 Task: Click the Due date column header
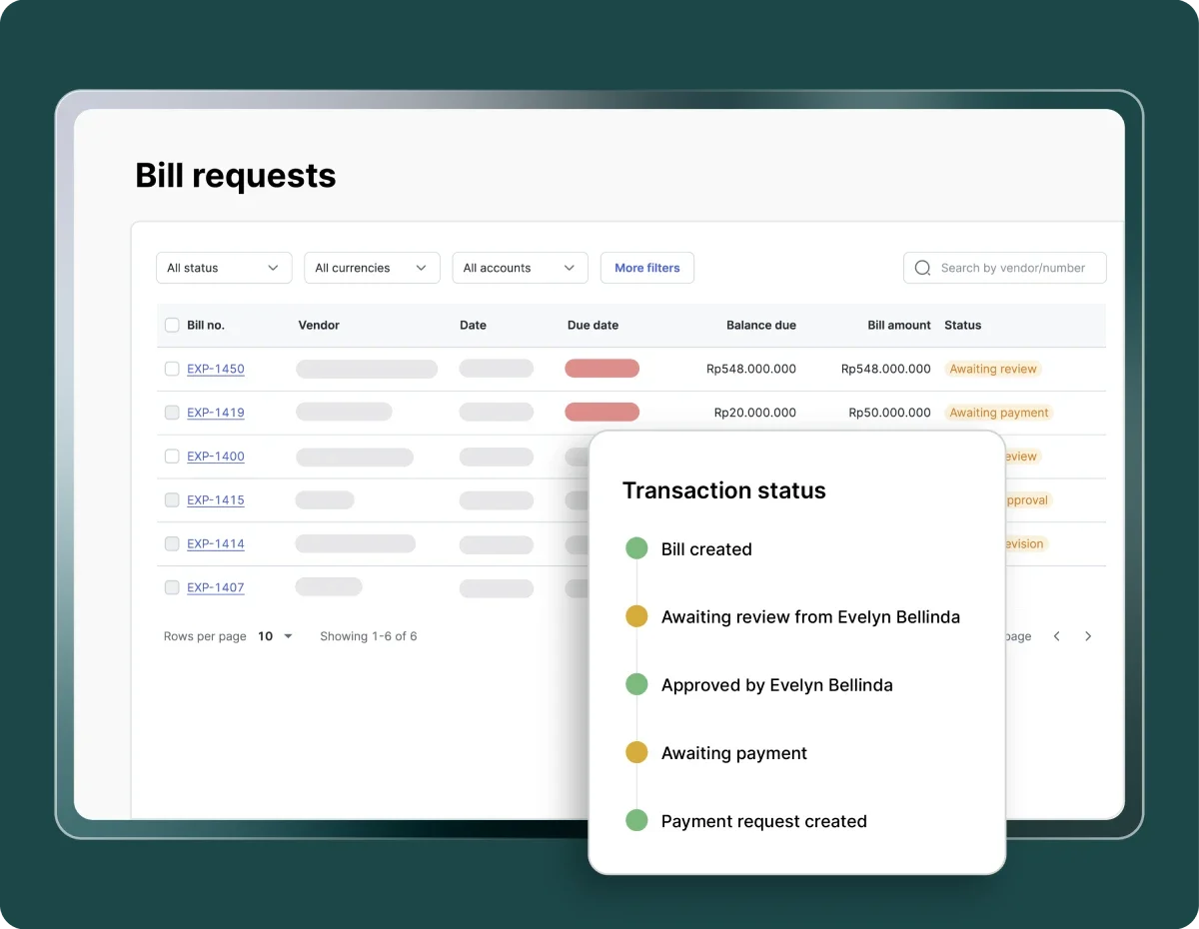593,325
